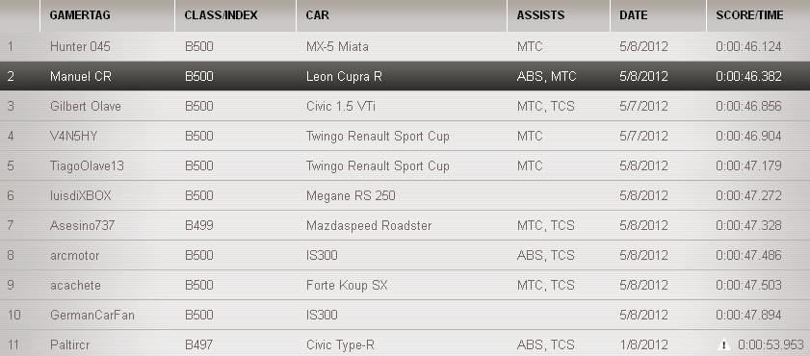Select luisdiXBOX gamertag
810x356 pixels.
click(81, 196)
